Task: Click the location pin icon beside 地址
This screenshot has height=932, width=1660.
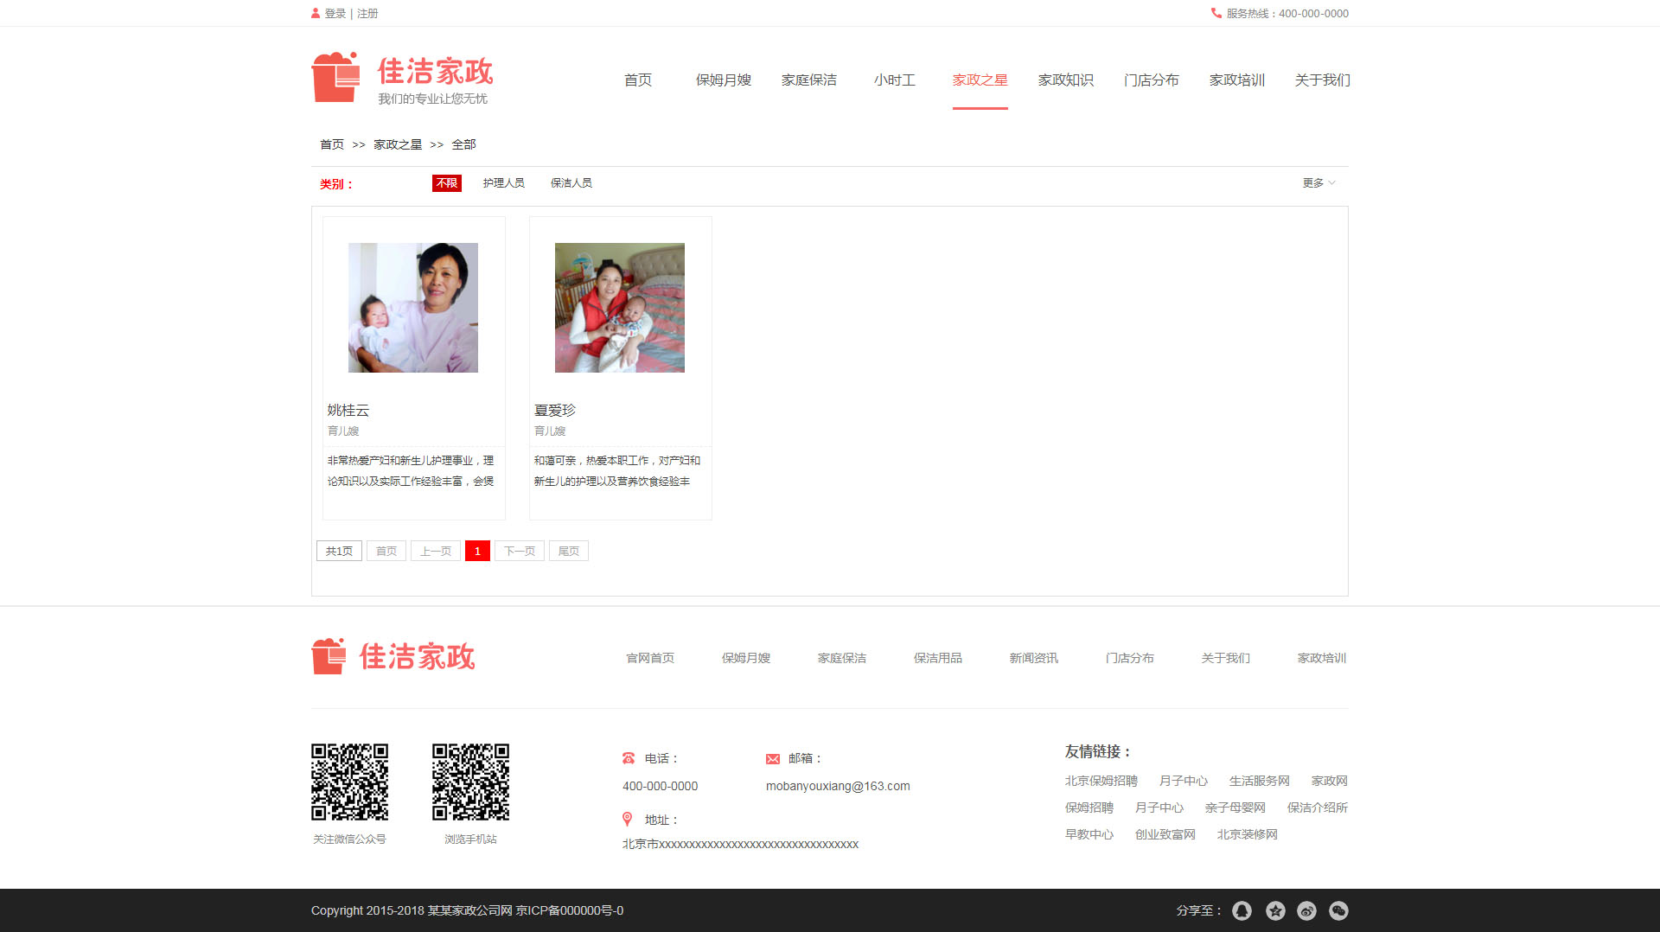Action: 628,819
